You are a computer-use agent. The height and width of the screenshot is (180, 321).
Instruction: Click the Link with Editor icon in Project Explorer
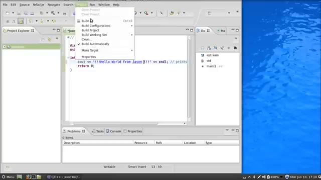49,39
